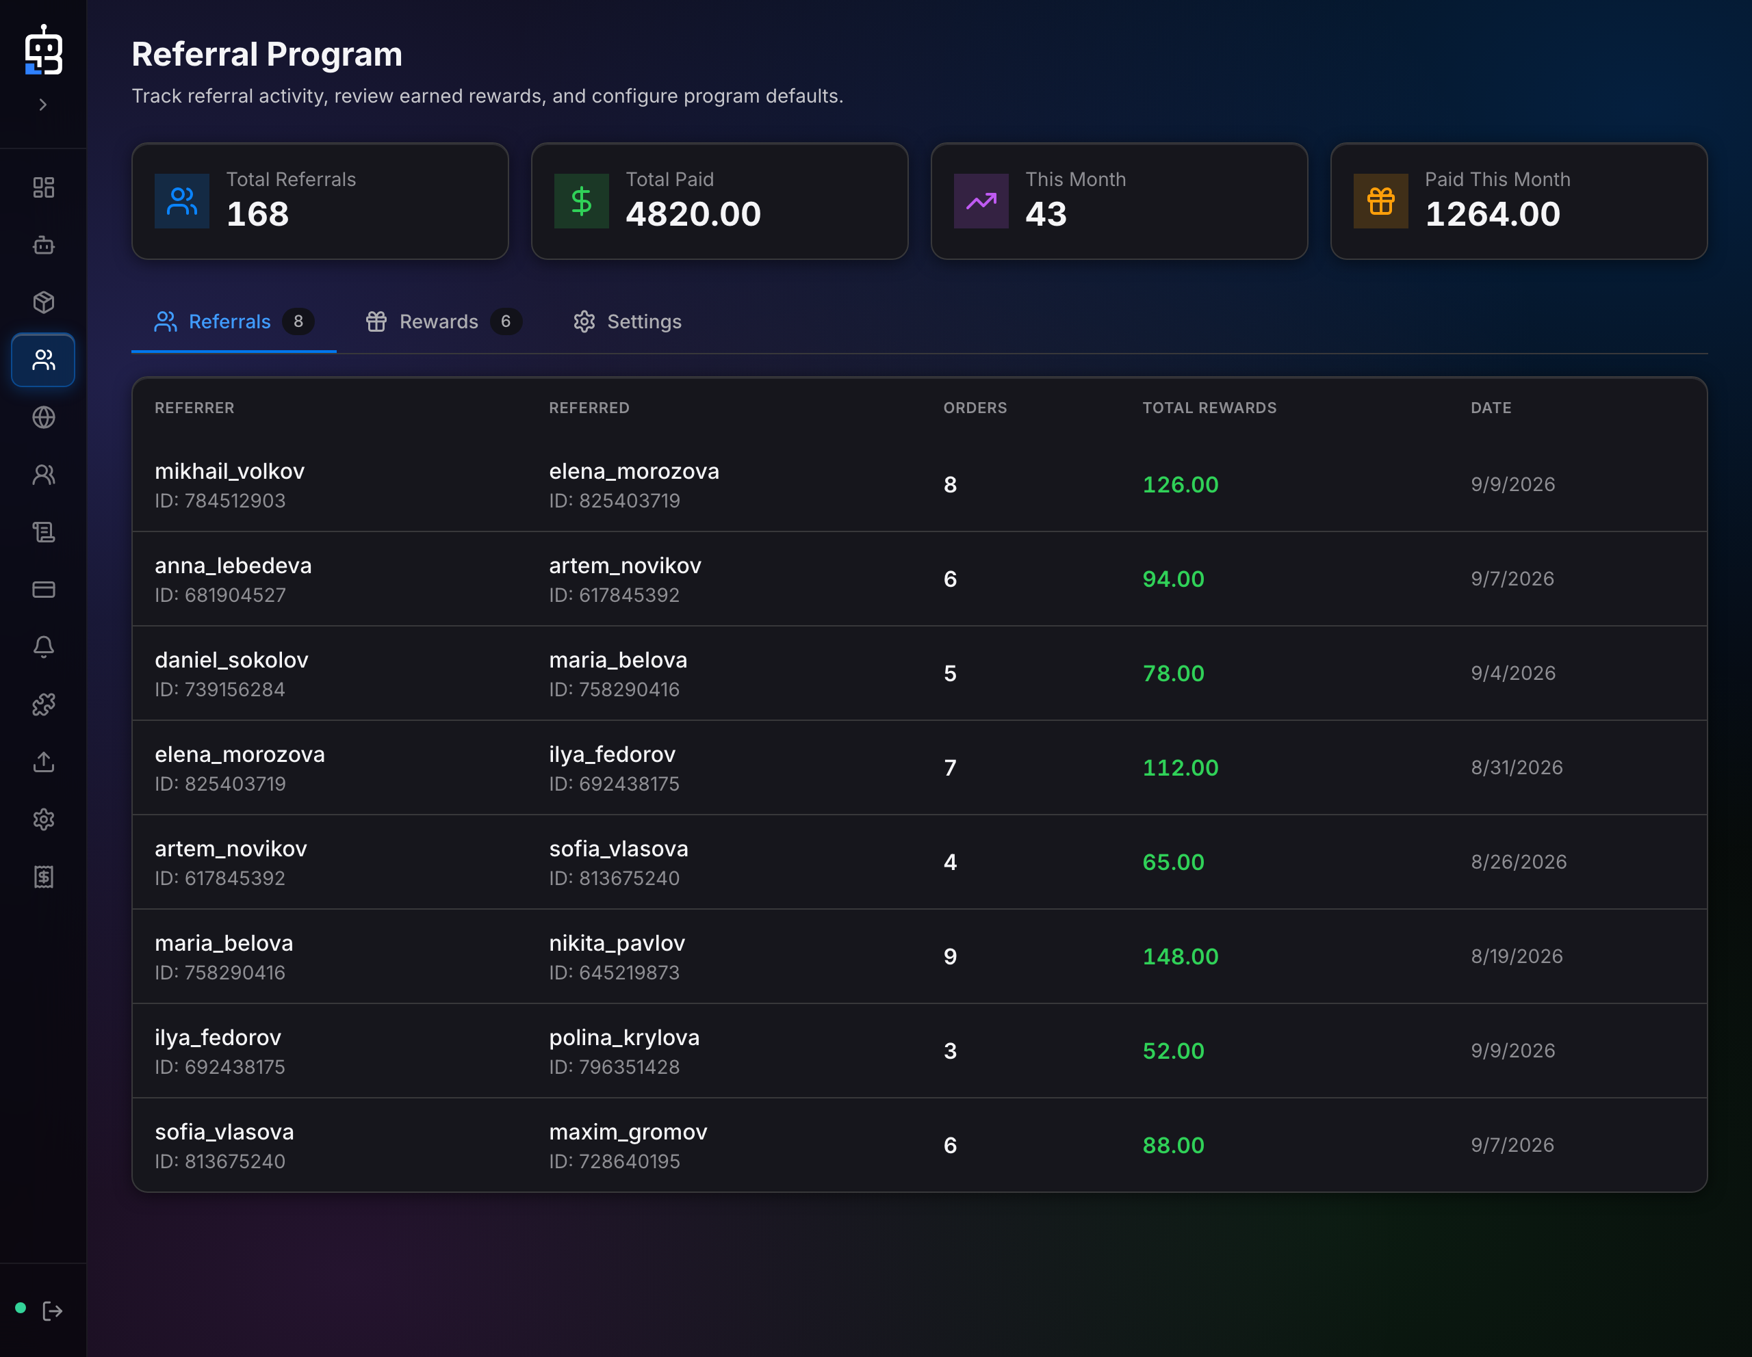Click the 126.00 reward value
This screenshot has width=1752, height=1357.
click(1180, 484)
